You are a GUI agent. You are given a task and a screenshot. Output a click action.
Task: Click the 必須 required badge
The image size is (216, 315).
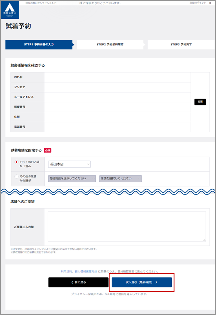click(48, 150)
